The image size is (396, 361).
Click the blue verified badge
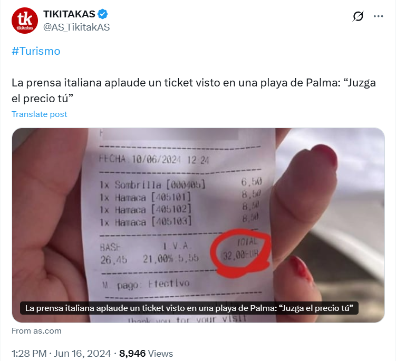tap(103, 14)
